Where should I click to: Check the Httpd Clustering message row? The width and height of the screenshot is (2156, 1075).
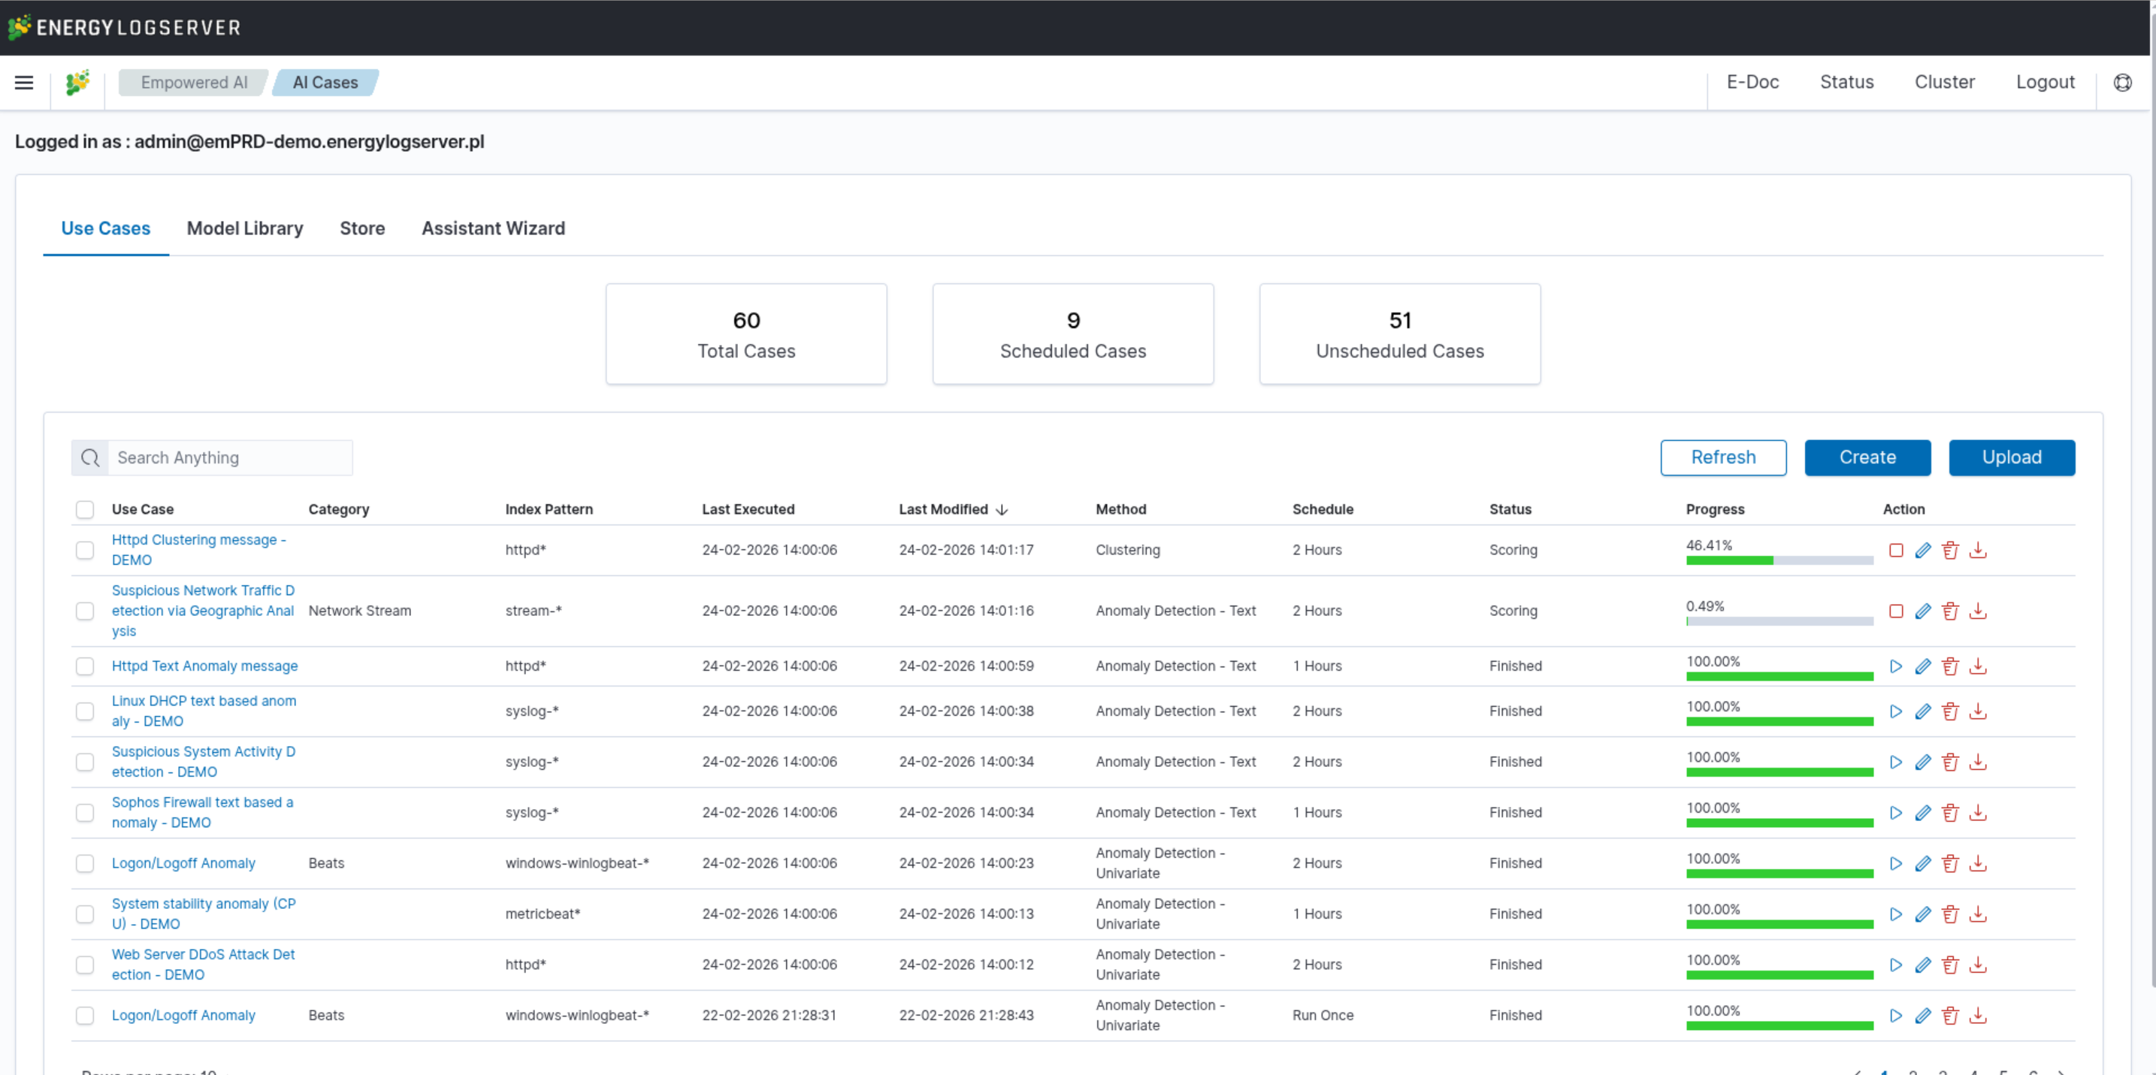(x=84, y=551)
